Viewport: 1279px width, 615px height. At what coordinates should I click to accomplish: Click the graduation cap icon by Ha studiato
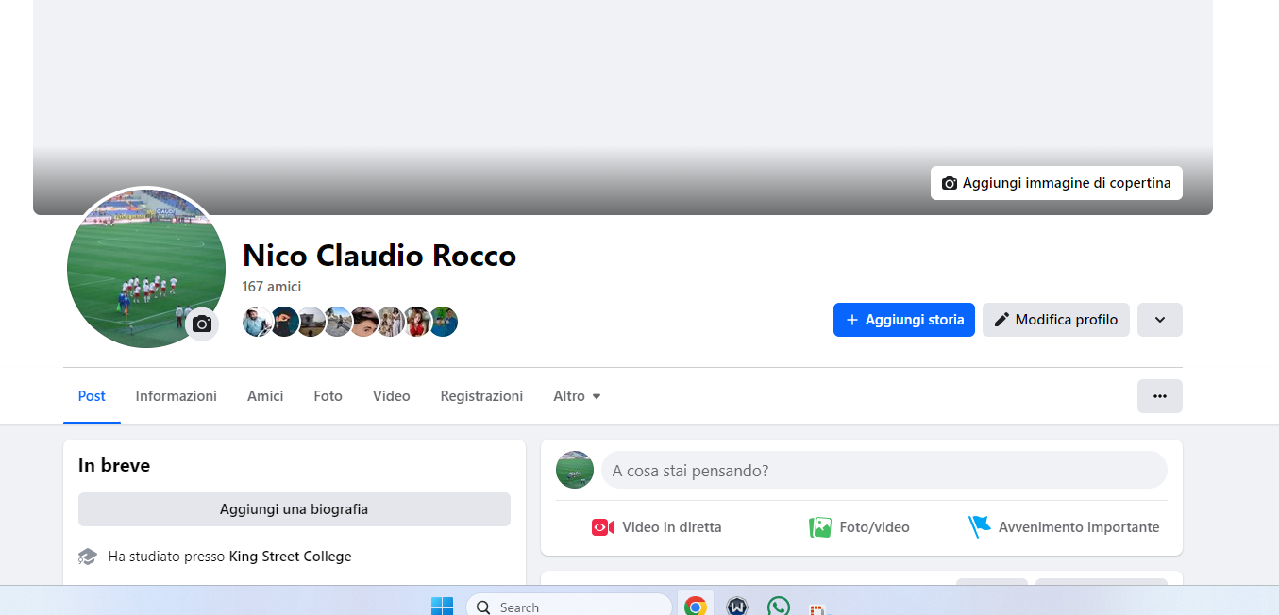pyautogui.click(x=88, y=557)
